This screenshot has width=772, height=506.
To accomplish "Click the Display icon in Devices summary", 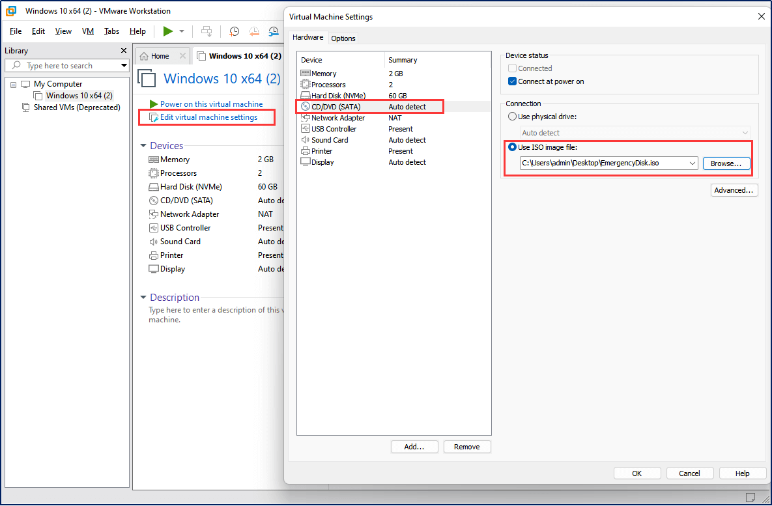I will (154, 269).
